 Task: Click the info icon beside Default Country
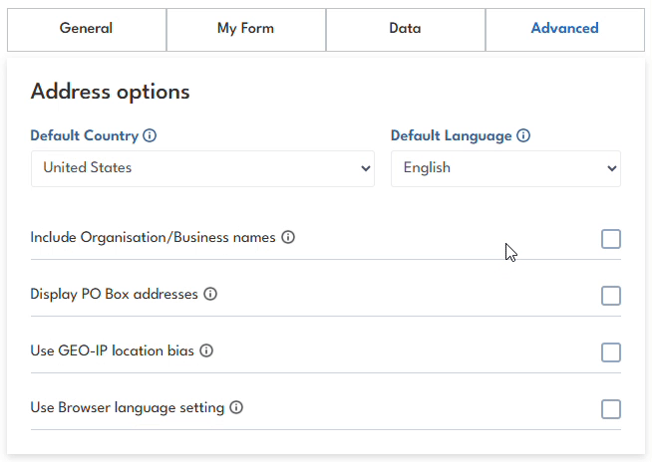click(x=150, y=135)
